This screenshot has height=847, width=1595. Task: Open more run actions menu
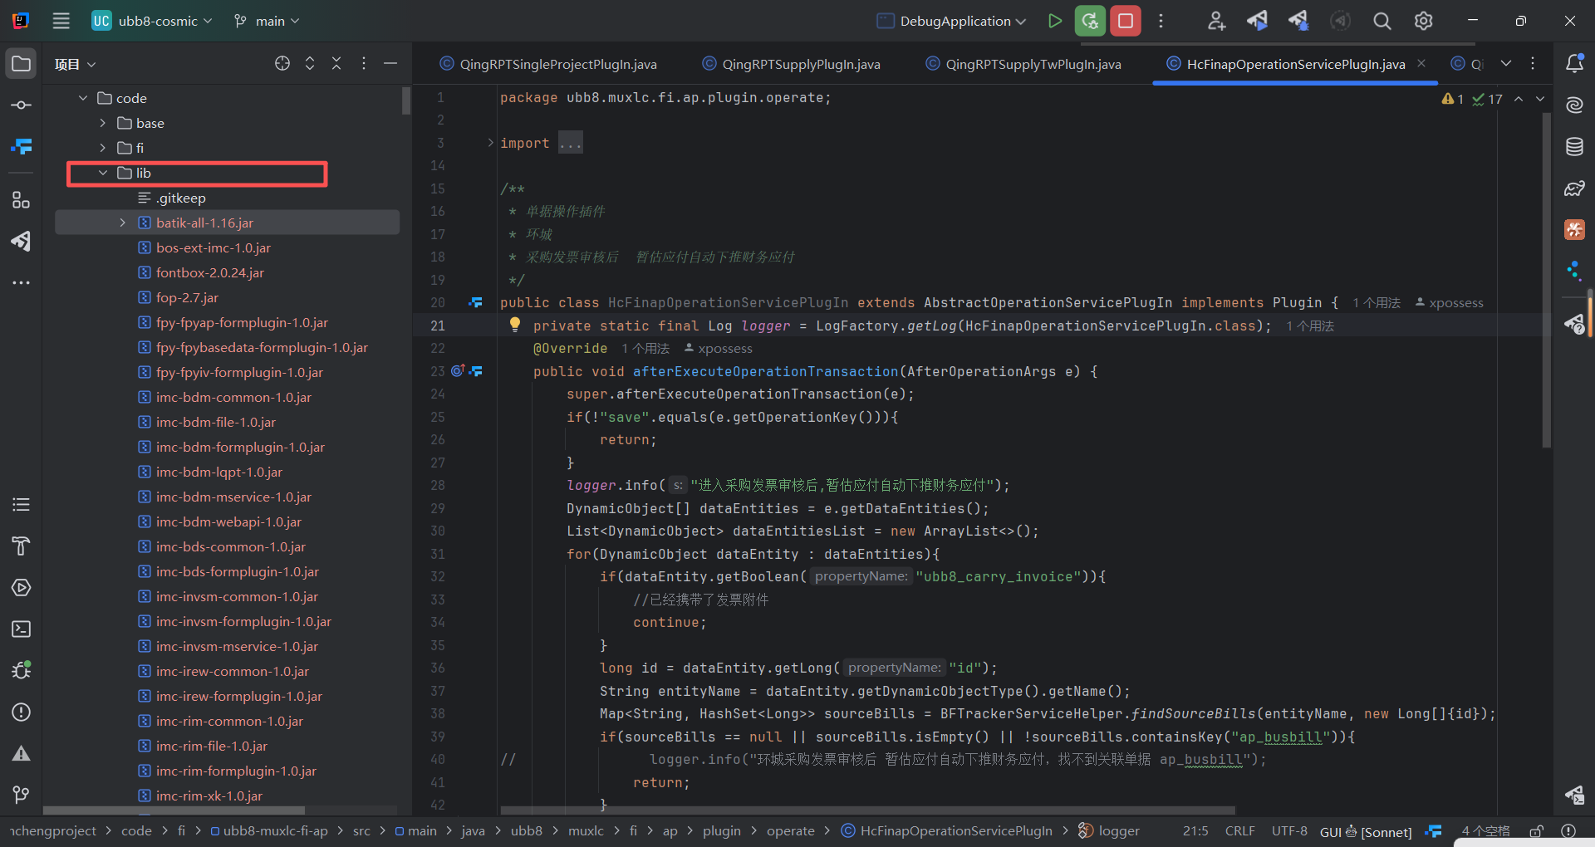[1161, 21]
